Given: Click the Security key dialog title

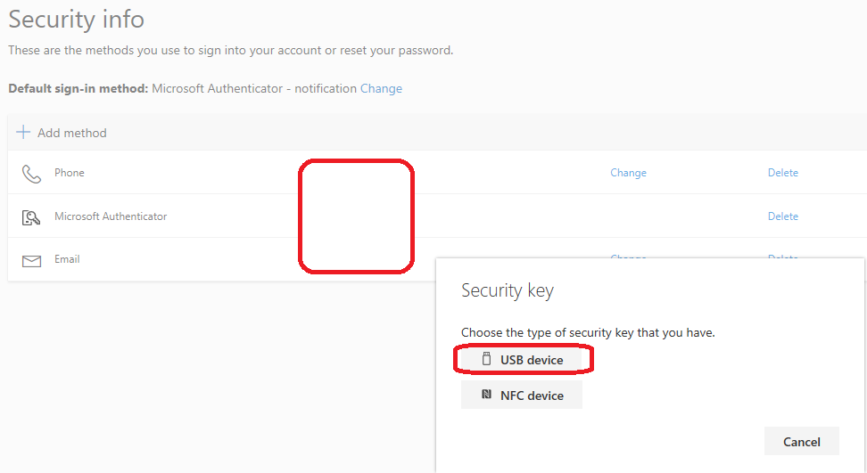Looking at the screenshot, I should 507,290.
